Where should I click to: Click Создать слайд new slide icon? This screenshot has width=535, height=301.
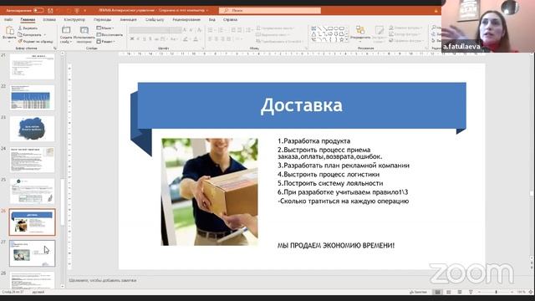coord(66,30)
